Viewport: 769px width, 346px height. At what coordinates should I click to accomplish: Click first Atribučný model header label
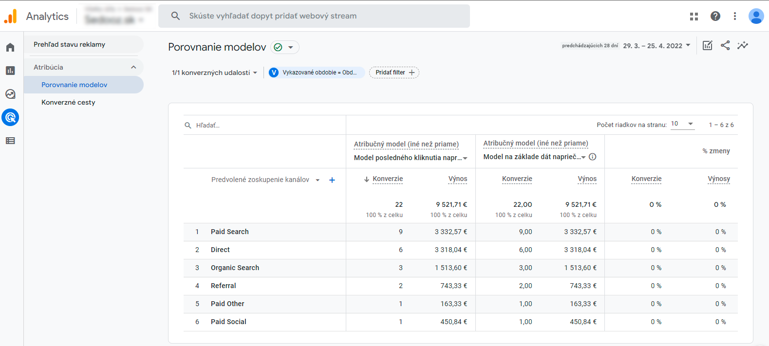[406, 144]
